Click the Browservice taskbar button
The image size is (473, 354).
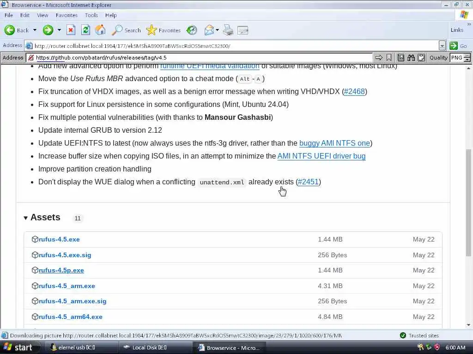pos(229,348)
